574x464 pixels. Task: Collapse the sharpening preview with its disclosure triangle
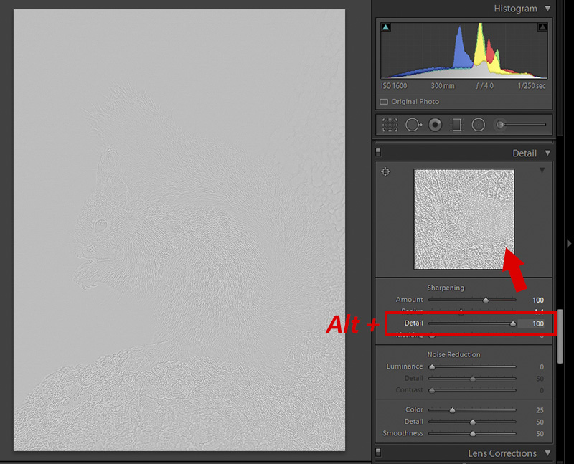(542, 170)
